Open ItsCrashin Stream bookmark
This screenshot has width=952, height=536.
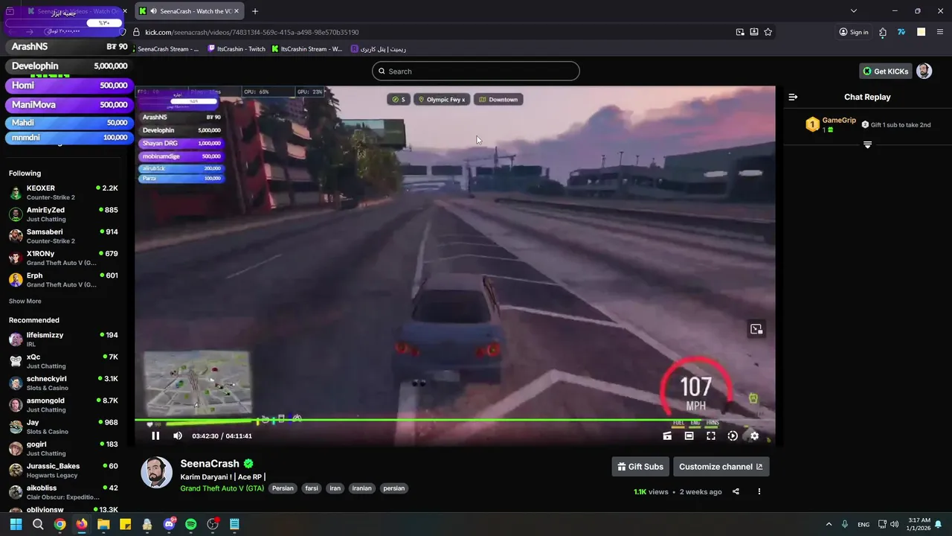click(x=306, y=49)
